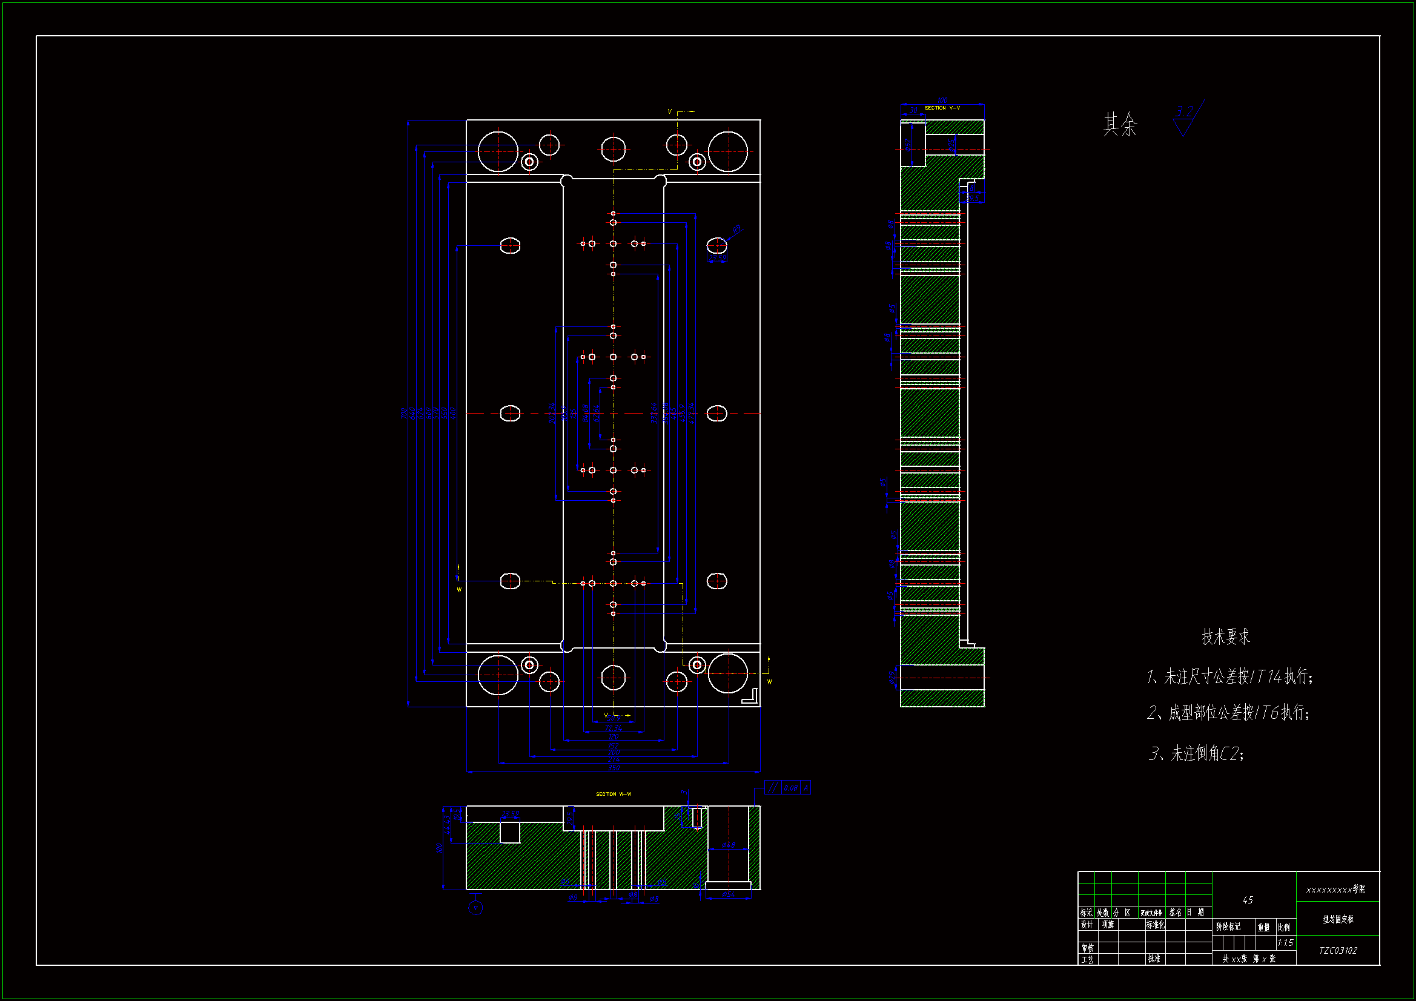Click the top-center hole in the plan view

click(613, 148)
